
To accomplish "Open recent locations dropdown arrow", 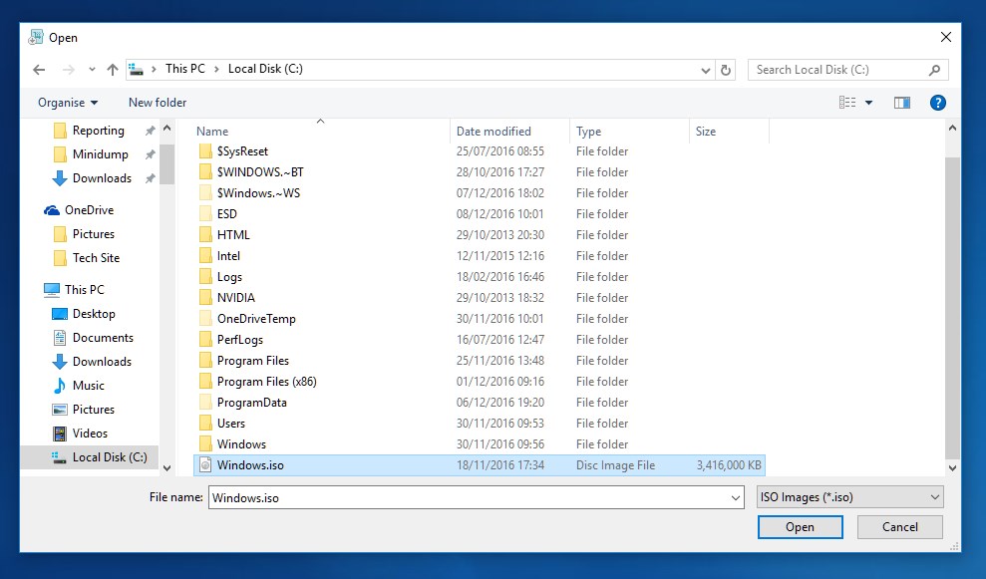I will click(x=92, y=70).
